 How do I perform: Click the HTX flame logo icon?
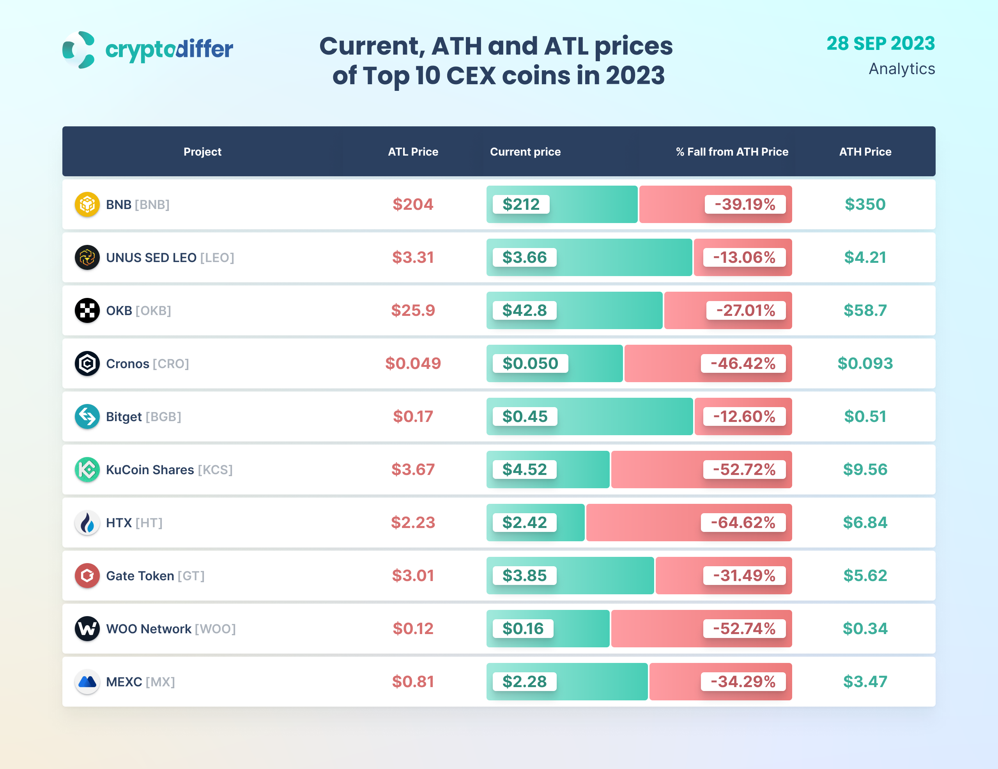87,523
